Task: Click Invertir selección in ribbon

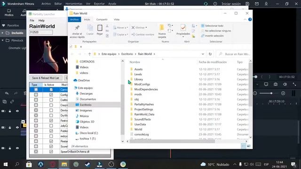Action: point(212,36)
